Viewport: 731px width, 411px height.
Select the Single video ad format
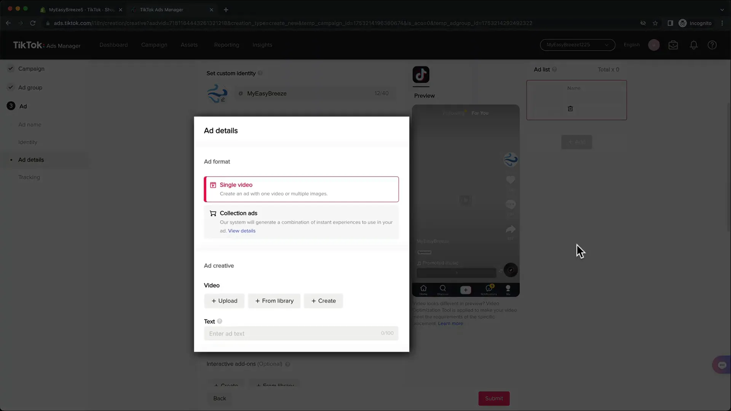point(301,189)
